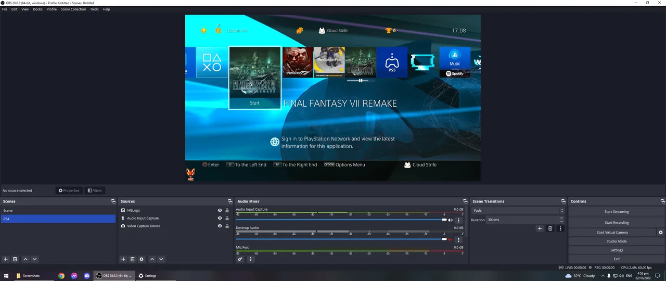The height and width of the screenshot is (281, 666).
Task: Open advanced audio properties gears icon
Action: tap(240, 259)
